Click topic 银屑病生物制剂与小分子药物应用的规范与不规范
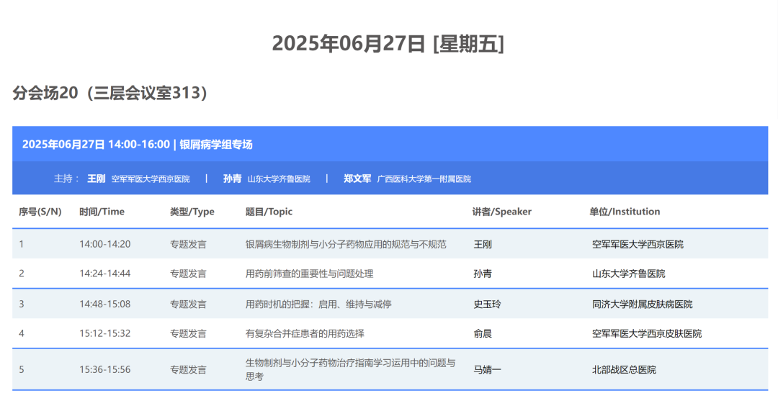The width and height of the screenshot is (778, 406). (x=346, y=244)
